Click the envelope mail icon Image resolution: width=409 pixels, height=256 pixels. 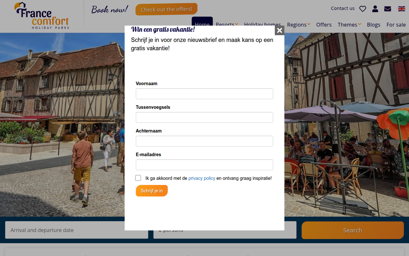(388, 9)
